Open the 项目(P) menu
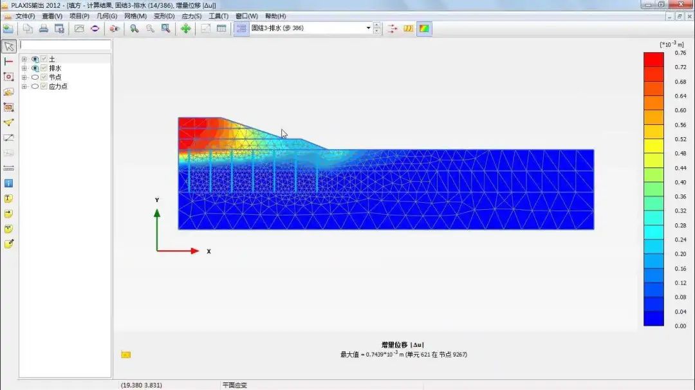The image size is (695, 390). coord(79,16)
